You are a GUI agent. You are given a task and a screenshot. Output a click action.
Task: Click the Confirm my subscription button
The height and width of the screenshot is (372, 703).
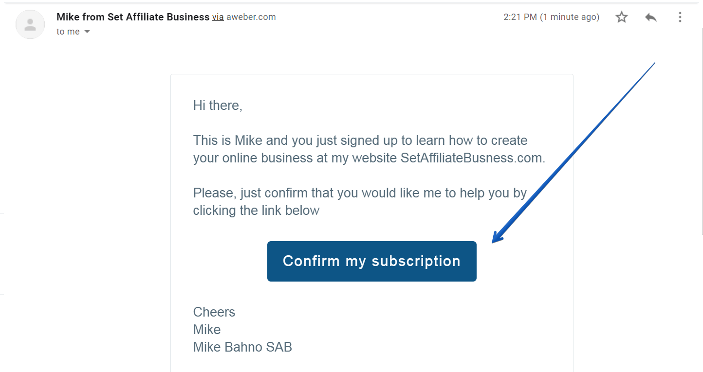click(372, 261)
